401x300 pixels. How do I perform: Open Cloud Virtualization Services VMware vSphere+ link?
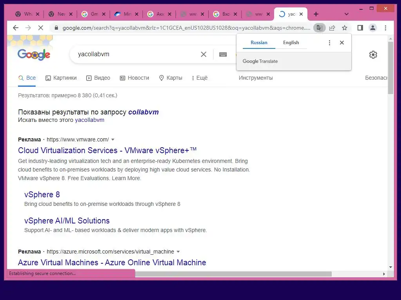pyautogui.click(x=107, y=150)
